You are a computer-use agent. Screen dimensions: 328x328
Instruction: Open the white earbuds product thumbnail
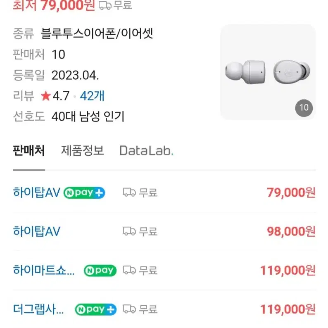[268, 72]
